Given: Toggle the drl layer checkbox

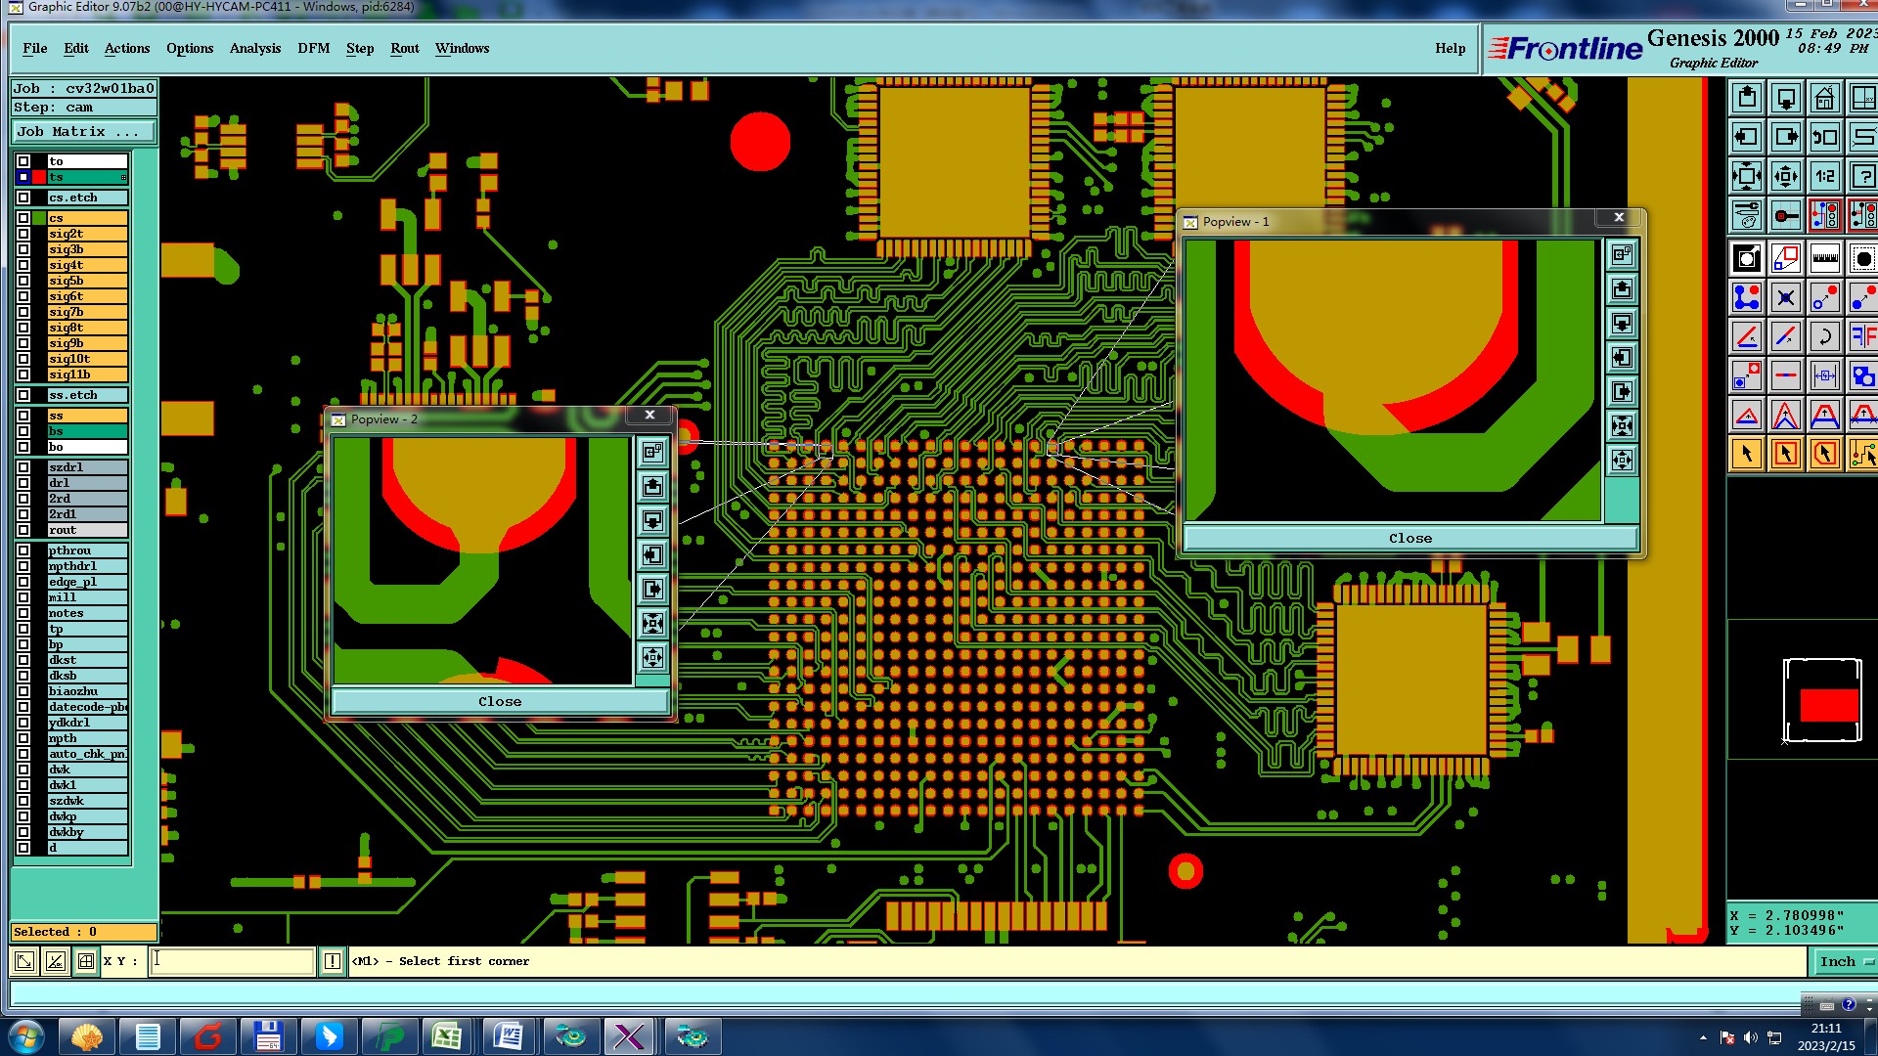Looking at the screenshot, I should tap(23, 483).
